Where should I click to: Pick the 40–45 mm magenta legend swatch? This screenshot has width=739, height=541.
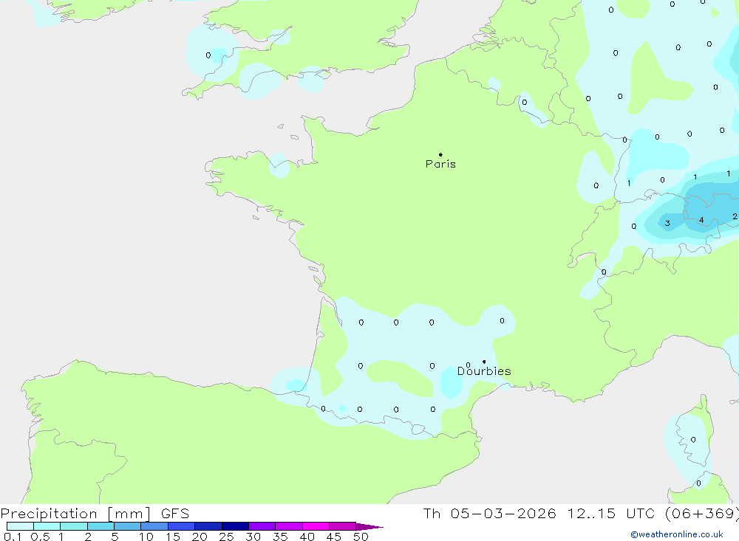(x=316, y=526)
